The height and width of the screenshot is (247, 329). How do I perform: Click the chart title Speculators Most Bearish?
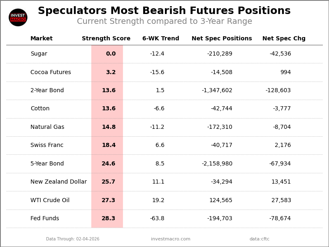click(164, 11)
